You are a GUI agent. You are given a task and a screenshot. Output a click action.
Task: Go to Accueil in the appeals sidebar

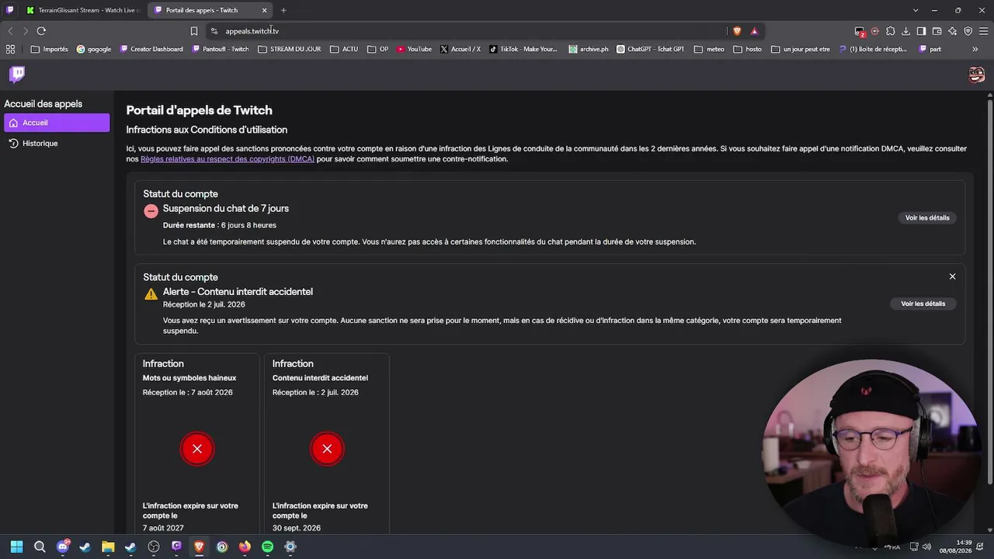(x=57, y=123)
